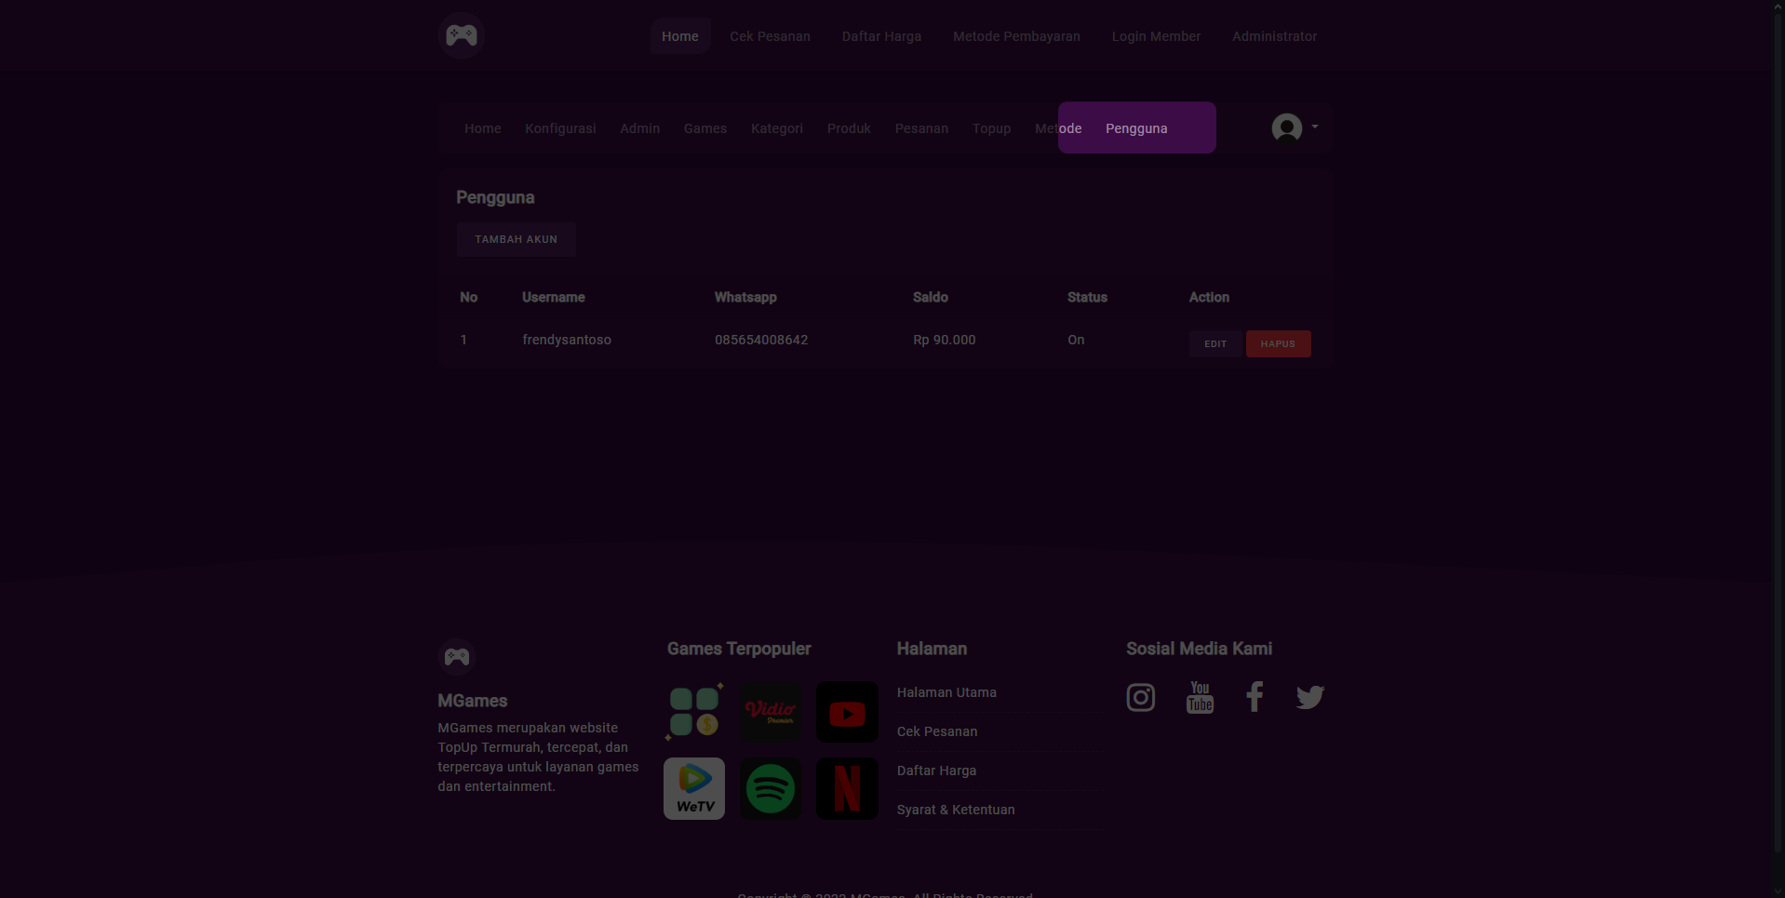Image resolution: width=1785 pixels, height=898 pixels.
Task: Open the YouTube social media icon
Action: tap(1200, 697)
